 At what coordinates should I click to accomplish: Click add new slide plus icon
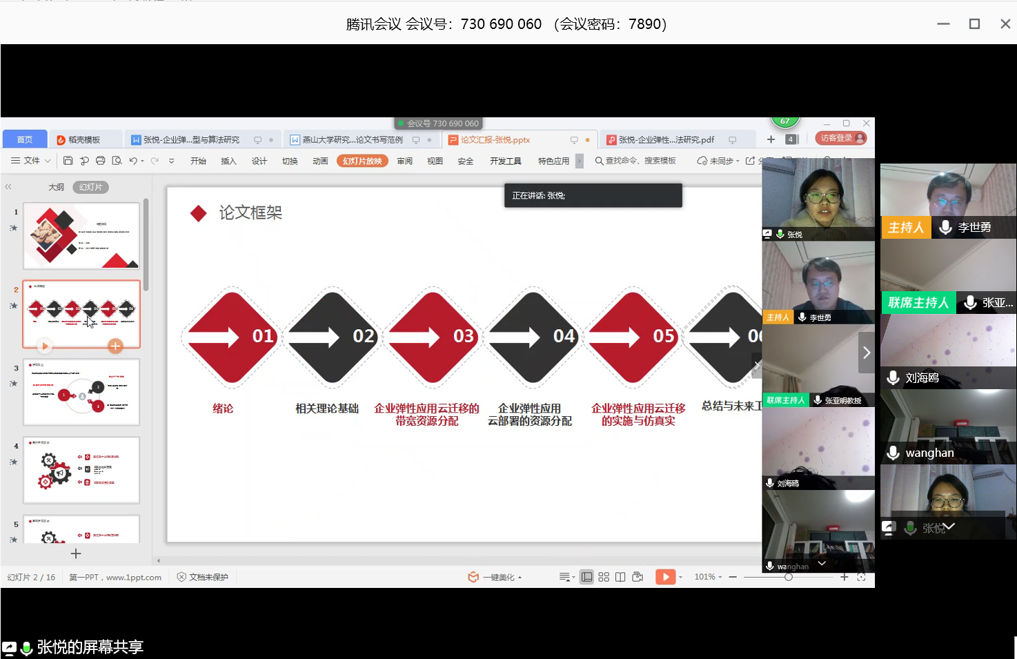coord(76,553)
